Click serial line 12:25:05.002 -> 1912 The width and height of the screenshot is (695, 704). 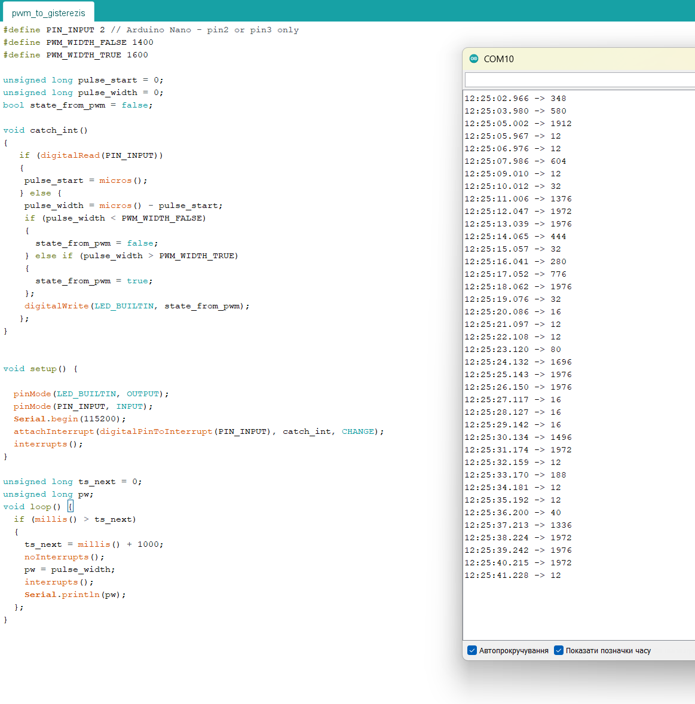[x=518, y=124]
